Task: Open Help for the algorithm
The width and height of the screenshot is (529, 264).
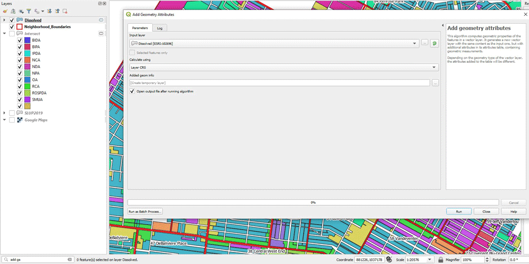Action: [514, 212]
